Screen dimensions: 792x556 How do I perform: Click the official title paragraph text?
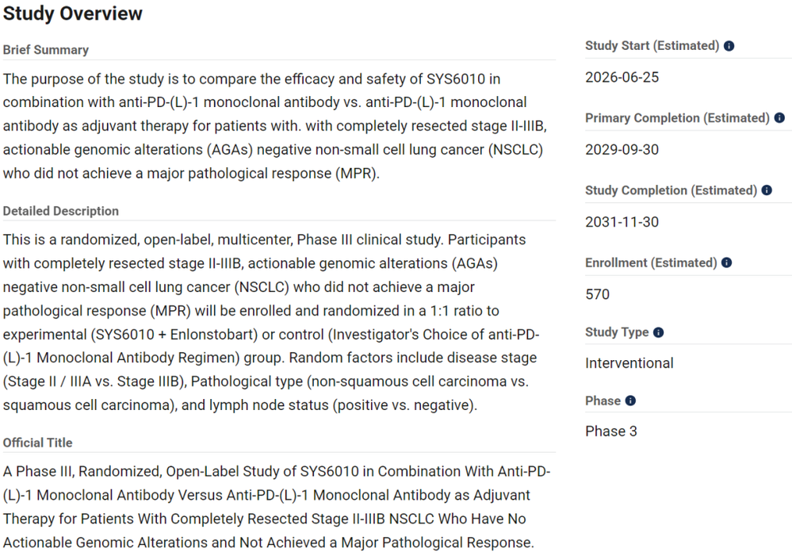pos(277,507)
